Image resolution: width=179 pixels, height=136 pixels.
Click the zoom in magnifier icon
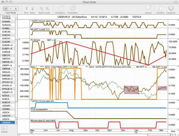[47, 9]
